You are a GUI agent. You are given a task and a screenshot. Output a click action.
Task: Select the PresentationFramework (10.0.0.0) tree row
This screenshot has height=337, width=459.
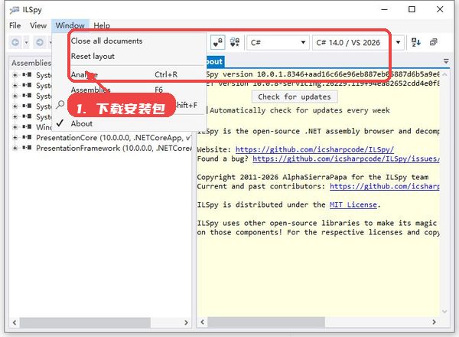tap(113, 149)
